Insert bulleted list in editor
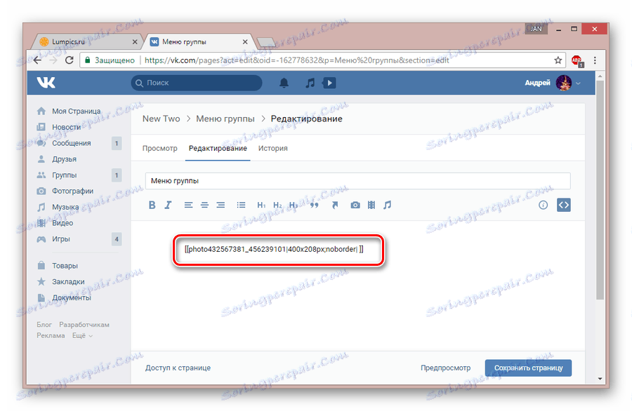 (241, 205)
